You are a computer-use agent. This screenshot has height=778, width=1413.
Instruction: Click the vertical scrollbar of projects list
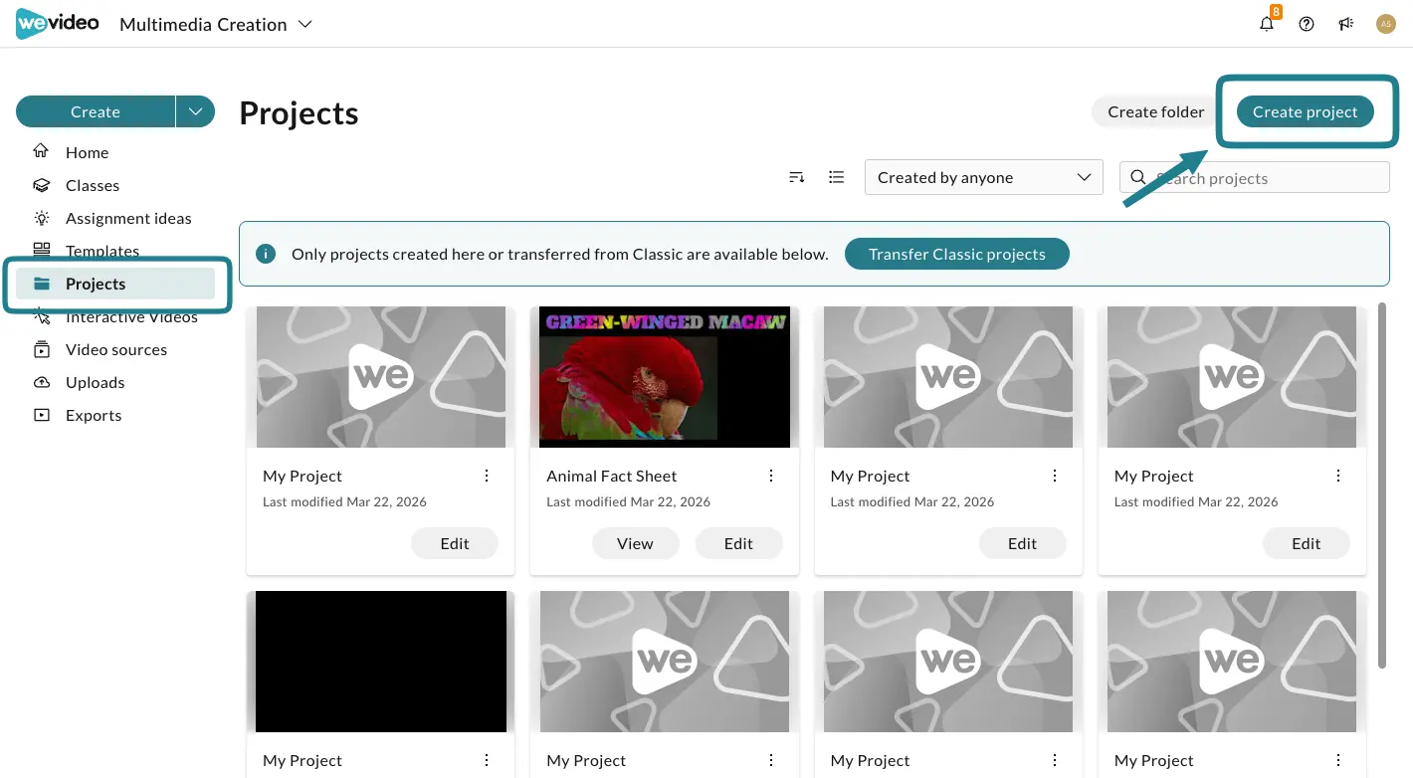pyautogui.click(x=1382, y=486)
